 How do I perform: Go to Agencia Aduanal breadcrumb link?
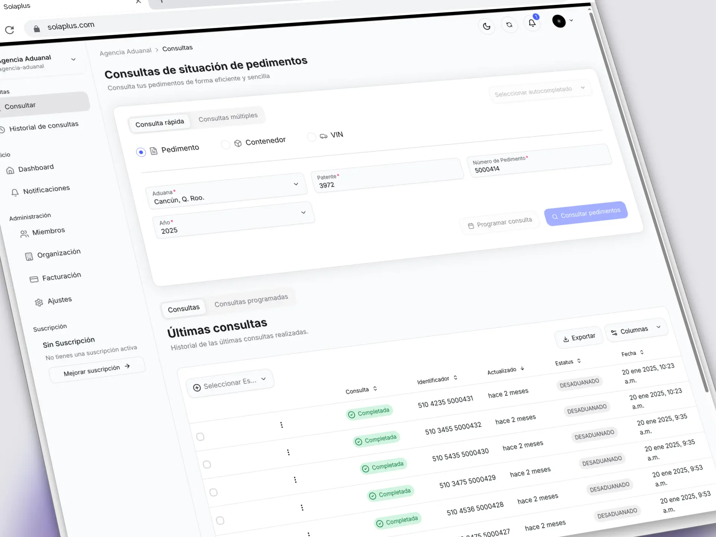pos(126,51)
